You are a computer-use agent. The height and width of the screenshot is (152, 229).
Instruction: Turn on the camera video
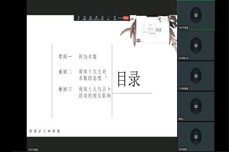coord(85,17)
